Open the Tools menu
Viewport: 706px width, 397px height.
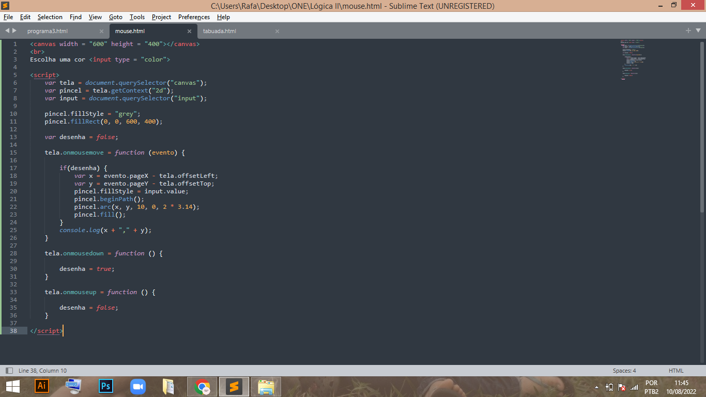[x=137, y=17]
